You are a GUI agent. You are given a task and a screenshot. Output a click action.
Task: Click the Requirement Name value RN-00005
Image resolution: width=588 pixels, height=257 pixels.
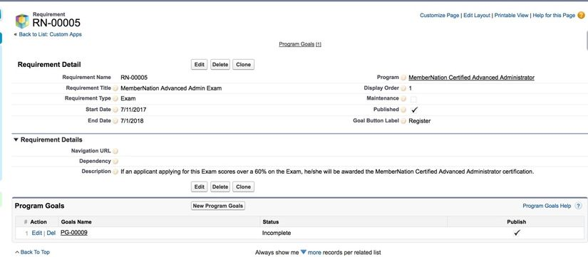point(134,78)
